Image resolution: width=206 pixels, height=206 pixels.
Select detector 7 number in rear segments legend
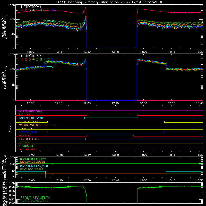pyautogui.click(x=45, y=59)
